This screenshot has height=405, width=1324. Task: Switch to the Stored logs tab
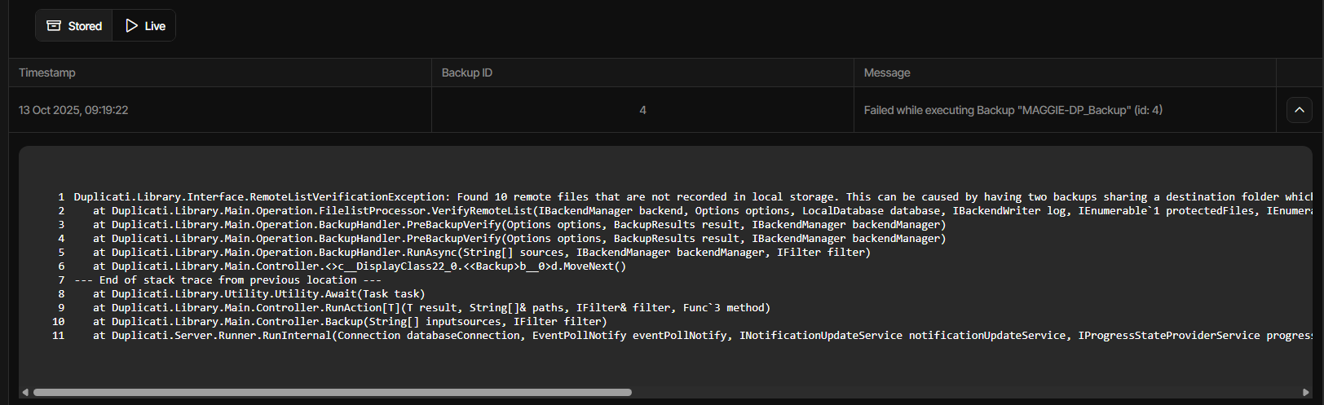pyautogui.click(x=74, y=26)
